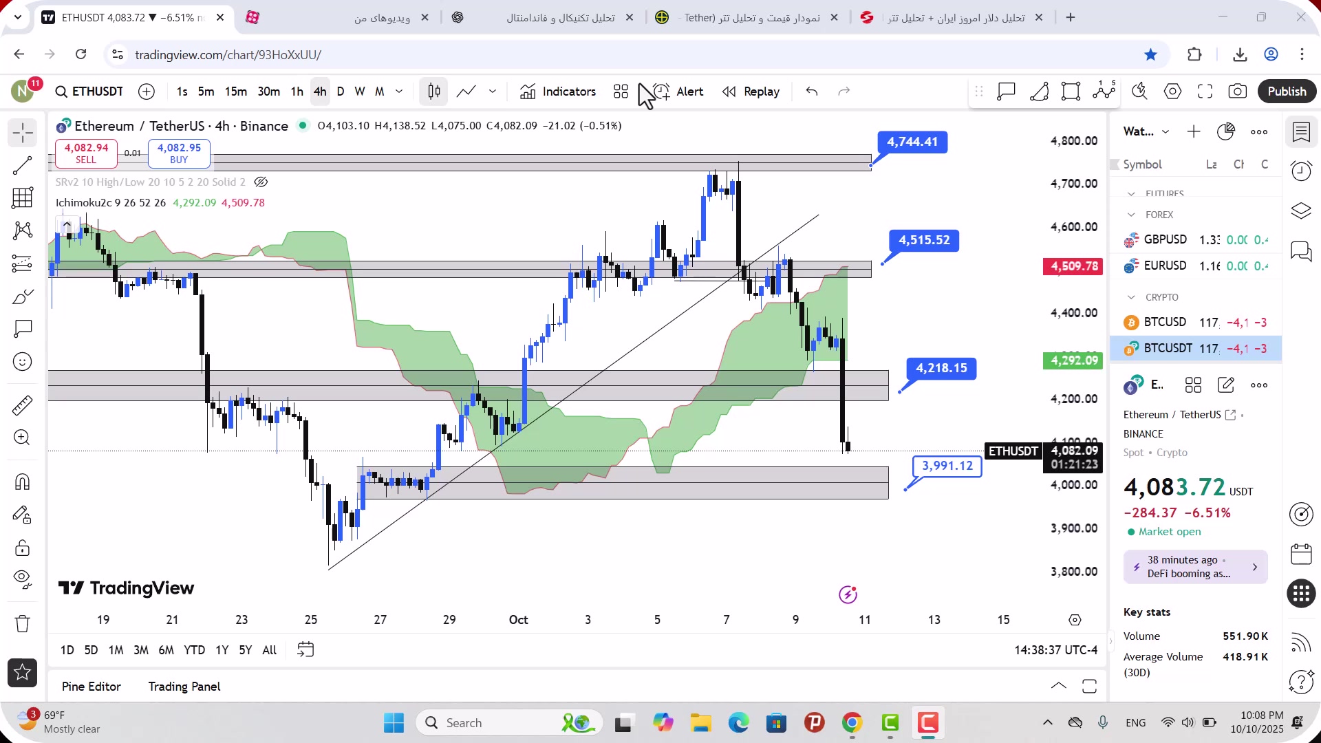This screenshot has width=1321, height=743.
Task: Open Chrome from the taskbar
Action: 852,723
